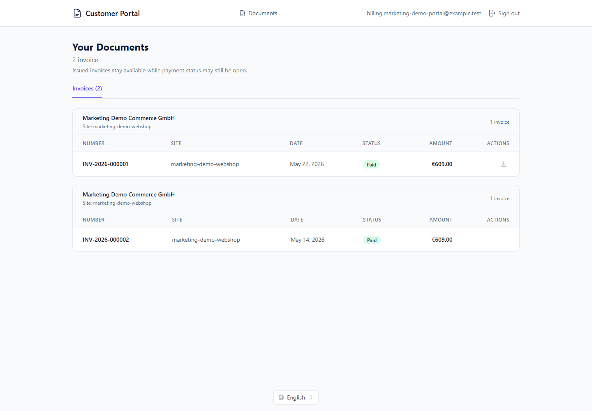The width and height of the screenshot is (592, 411).
Task: Click €609.00 amount for INV-2026-000002
Action: 442,240
